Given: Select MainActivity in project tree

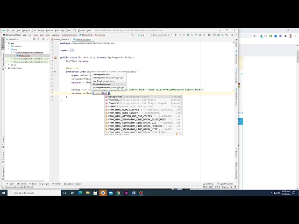Looking at the screenshot, I should pos(24,56).
